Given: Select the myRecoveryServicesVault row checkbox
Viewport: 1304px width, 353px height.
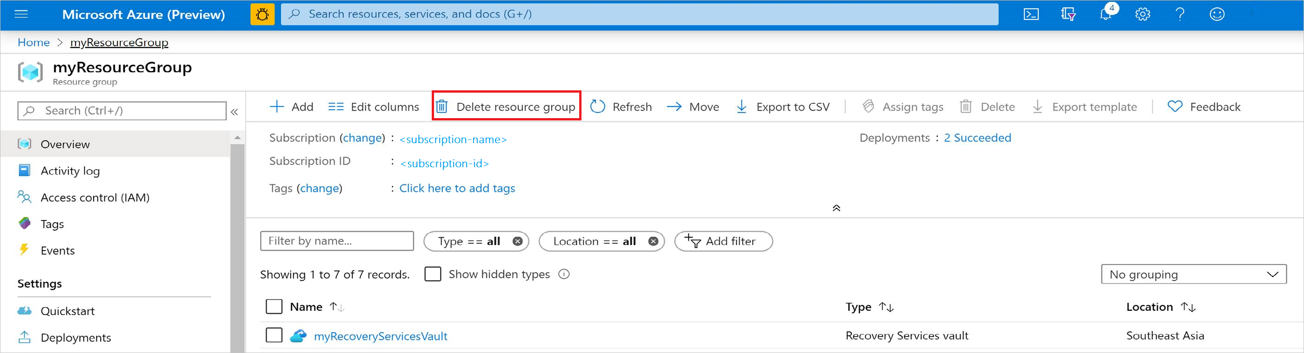Looking at the screenshot, I should 274,335.
